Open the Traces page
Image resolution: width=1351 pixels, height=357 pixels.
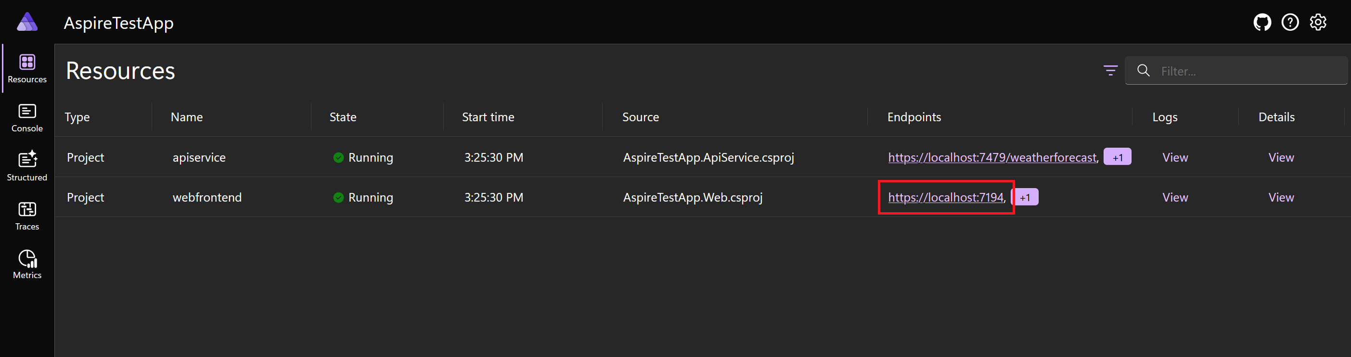[27, 216]
